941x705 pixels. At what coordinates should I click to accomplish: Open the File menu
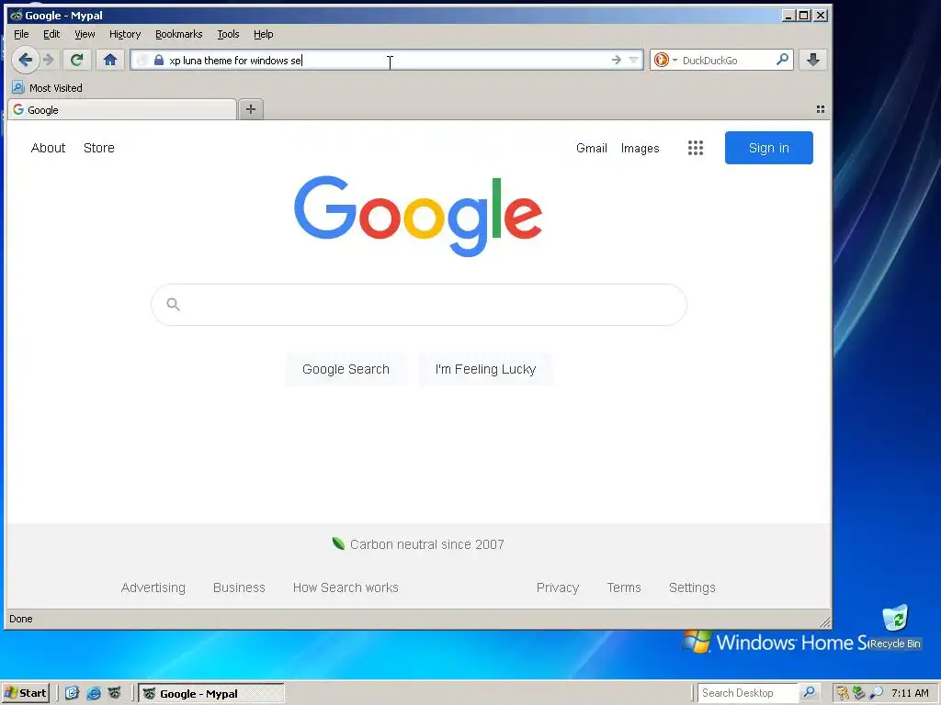21,34
